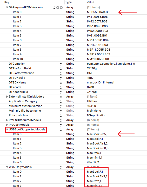147x187 pixels.
Task: Remove item with minus icon on DARequiredROMVersions
Action: coord(61,8)
